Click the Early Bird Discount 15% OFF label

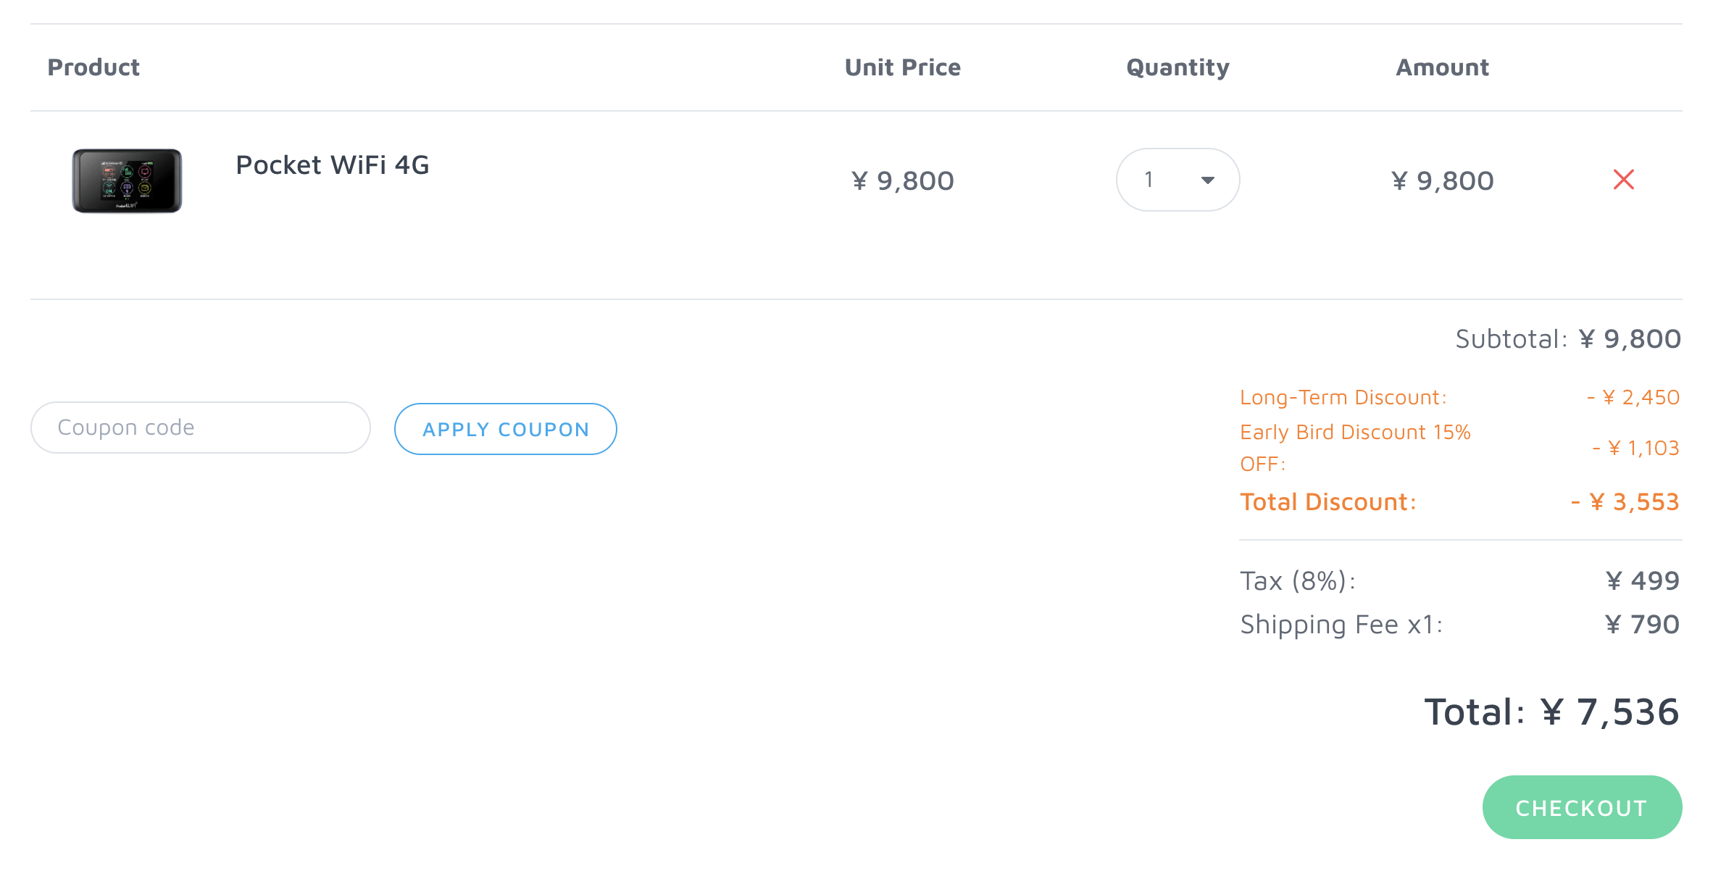(x=1355, y=448)
